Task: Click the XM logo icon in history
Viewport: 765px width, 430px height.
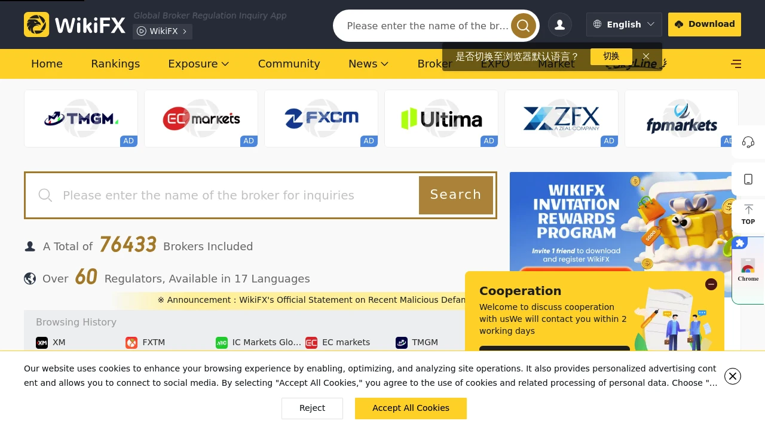Action: click(x=42, y=342)
